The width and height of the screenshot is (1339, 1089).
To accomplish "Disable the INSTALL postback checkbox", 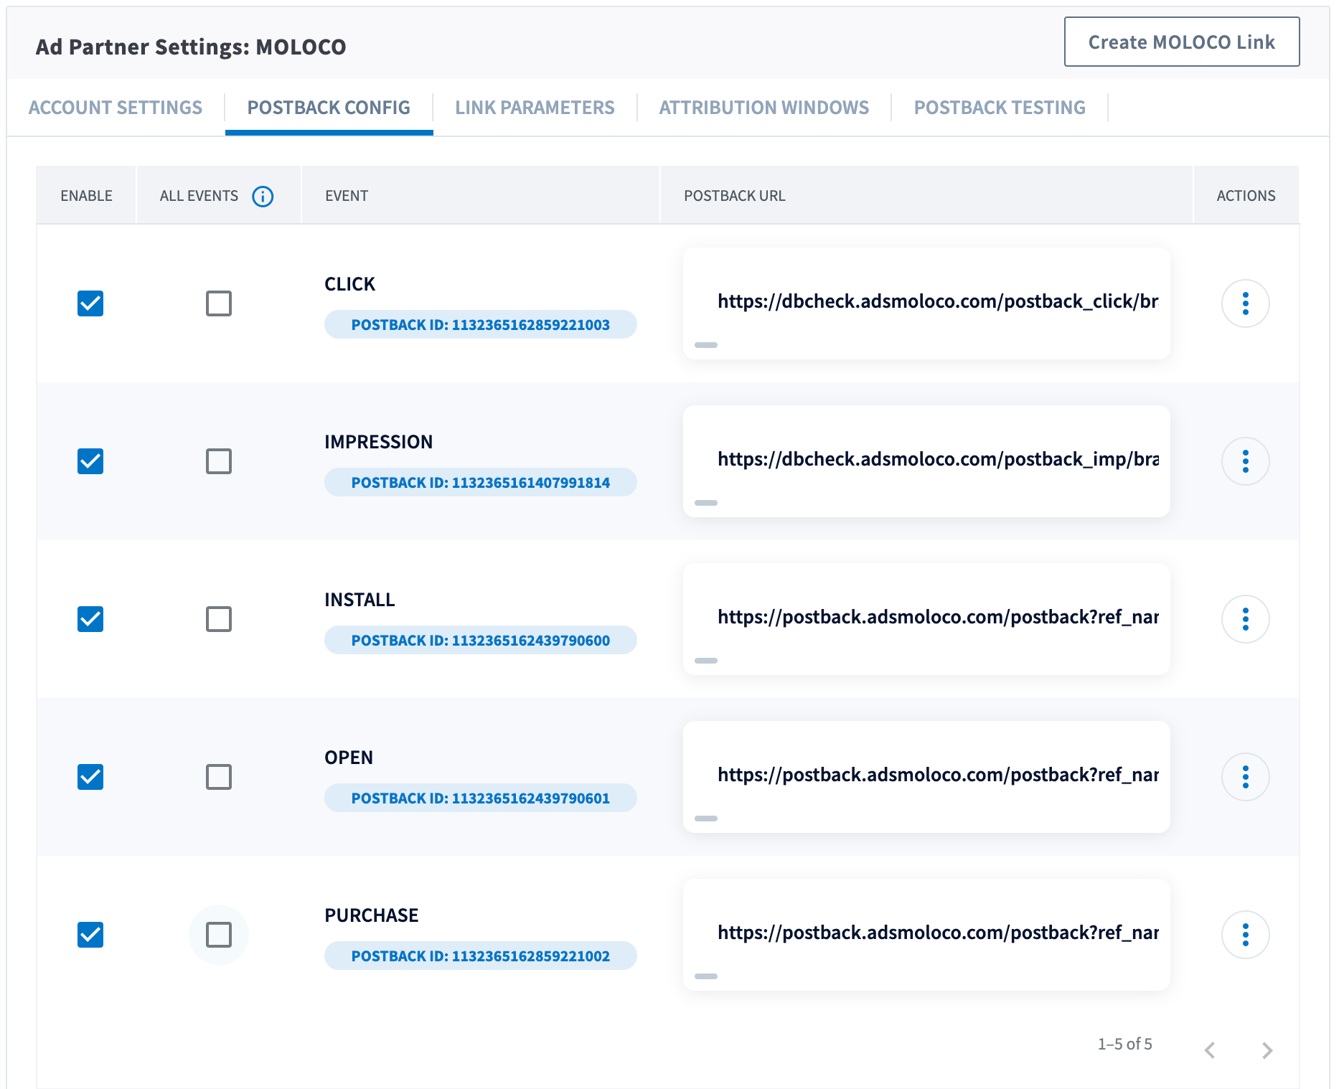I will [90, 619].
